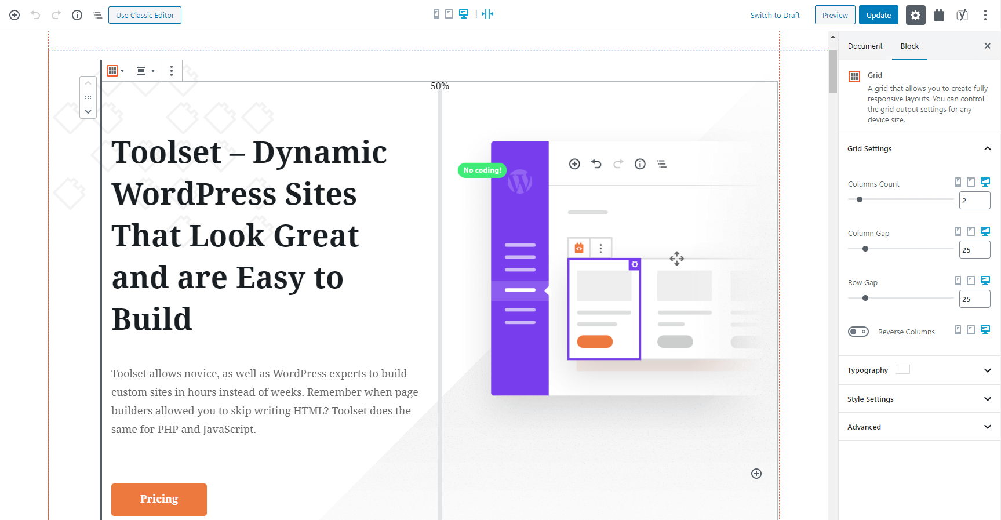
Task: Click the block drag handle dots
Action: 88,97
